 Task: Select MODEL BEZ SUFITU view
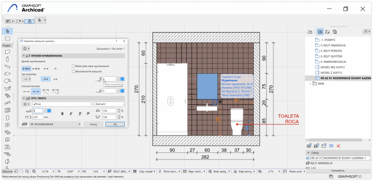333,67
